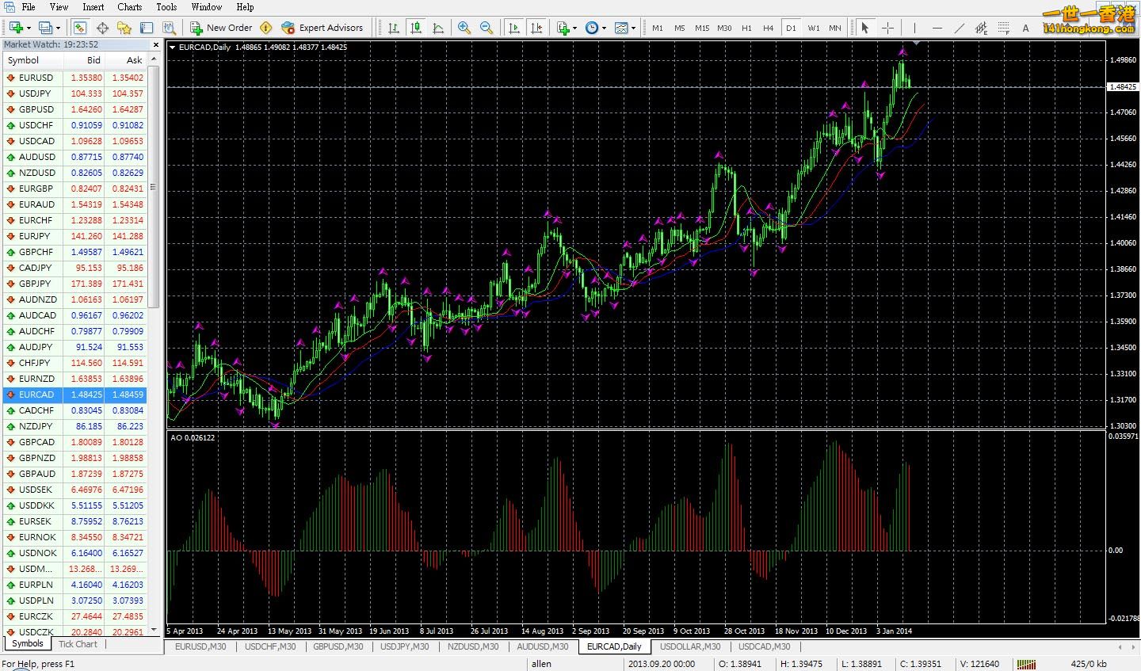Toggle the Chart Shift icon
The height and width of the screenshot is (671, 1141).
536,28
